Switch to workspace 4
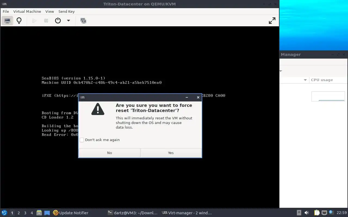 pos(32,213)
